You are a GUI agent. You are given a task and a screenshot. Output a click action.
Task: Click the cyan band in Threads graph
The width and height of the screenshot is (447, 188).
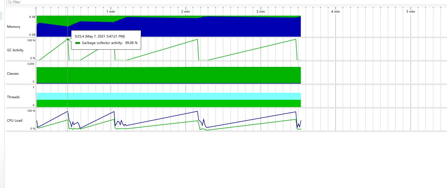[169, 96]
